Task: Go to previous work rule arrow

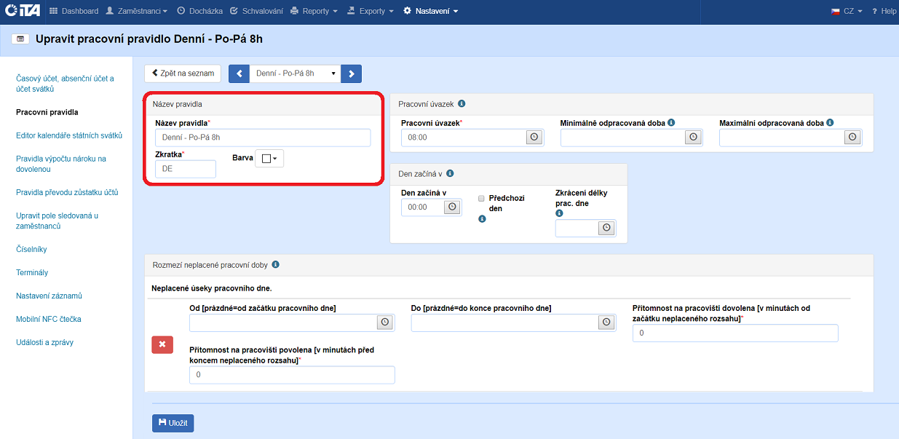Action: click(239, 74)
